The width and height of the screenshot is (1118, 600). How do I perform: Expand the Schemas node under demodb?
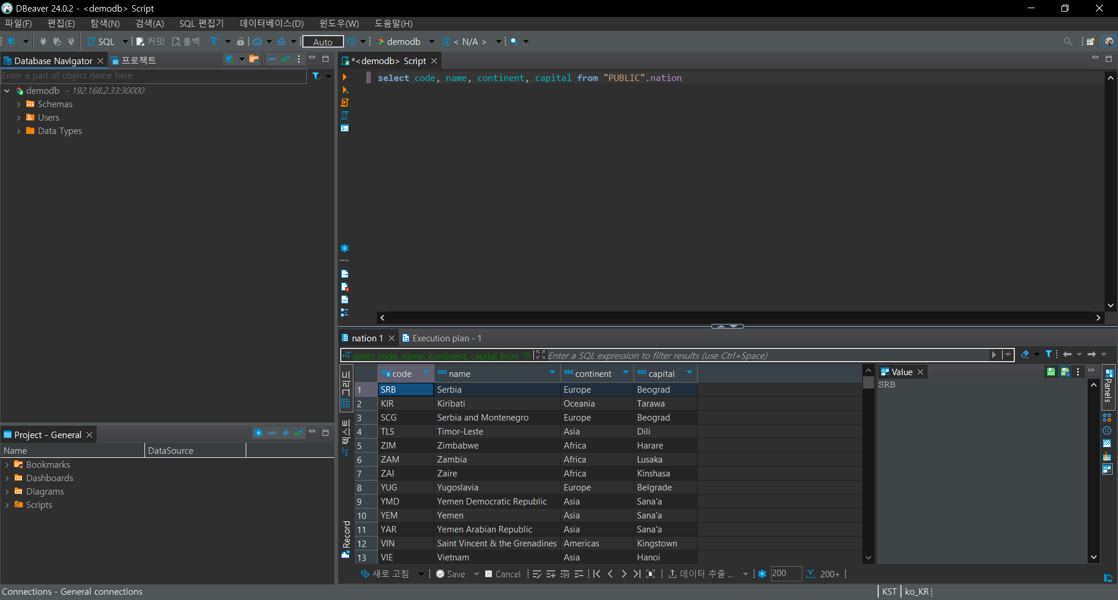point(18,104)
